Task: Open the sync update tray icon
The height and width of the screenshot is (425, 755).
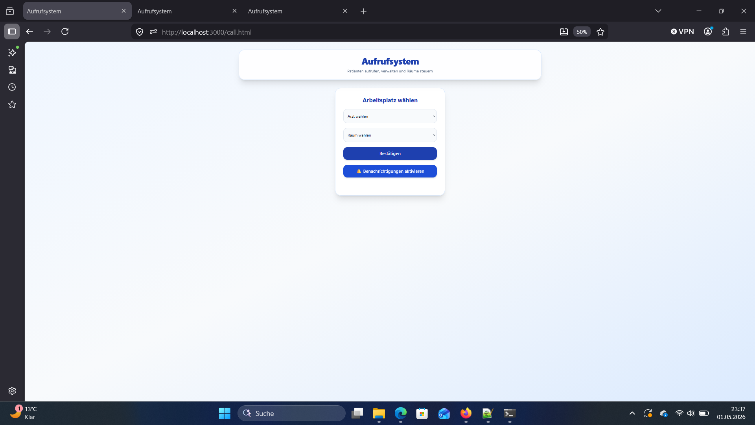Action: pyautogui.click(x=648, y=413)
